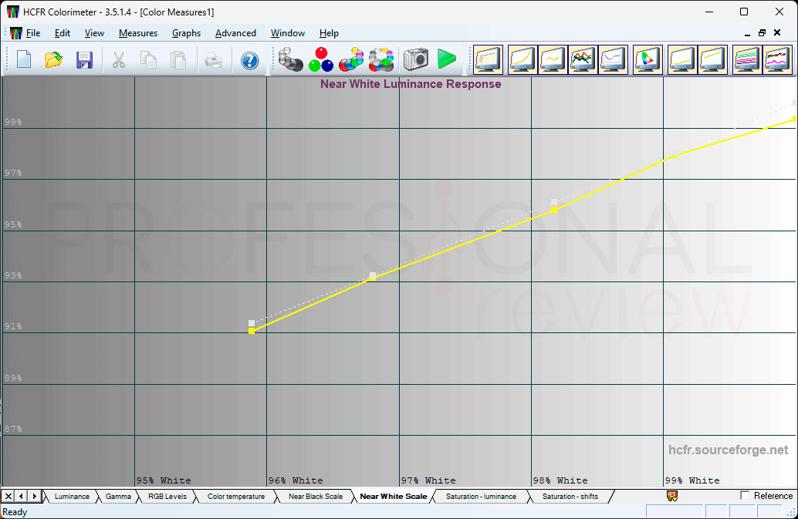Viewport: 798px width, 519px height.
Task: Click the Ready status bar text
Action: point(15,512)
